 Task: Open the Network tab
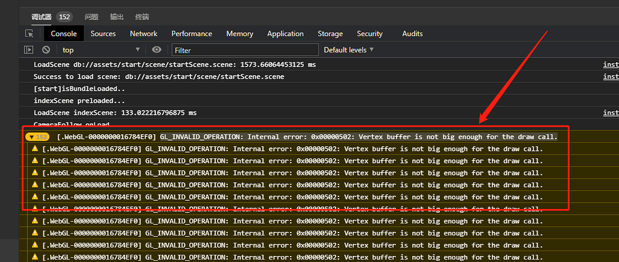[144, 34]
